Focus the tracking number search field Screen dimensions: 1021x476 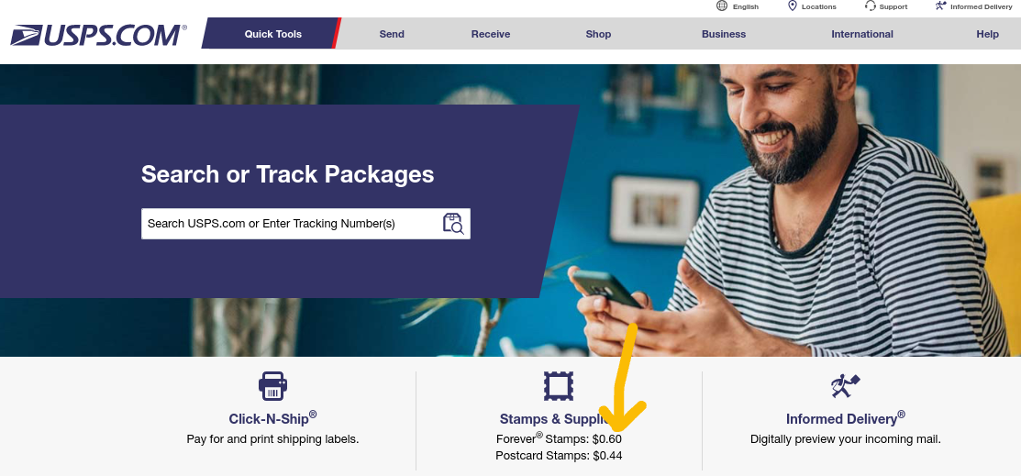pyautogui.click(x=292, y=224)
